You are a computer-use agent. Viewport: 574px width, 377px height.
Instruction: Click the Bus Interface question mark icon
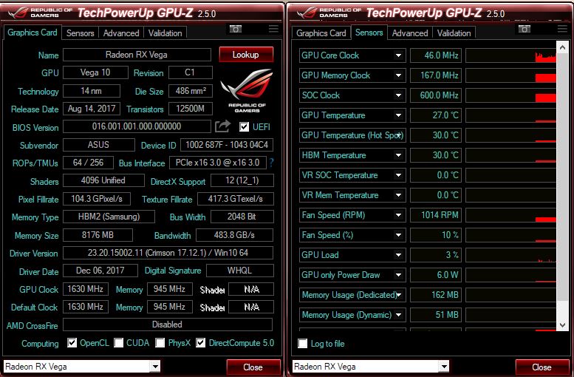(x=271, y=163)
